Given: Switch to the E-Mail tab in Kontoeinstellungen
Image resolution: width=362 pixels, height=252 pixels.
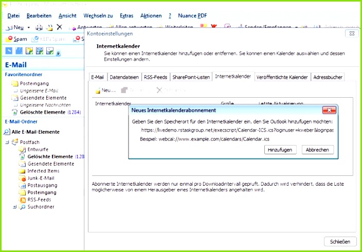Looking at the screenshot, I should [x=98, y=77].
